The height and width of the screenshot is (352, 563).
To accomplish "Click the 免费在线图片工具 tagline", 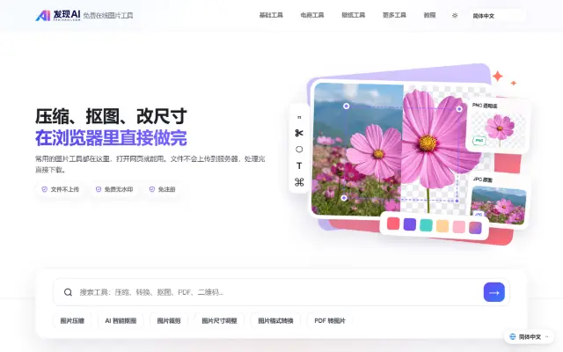I will [108, 16].
